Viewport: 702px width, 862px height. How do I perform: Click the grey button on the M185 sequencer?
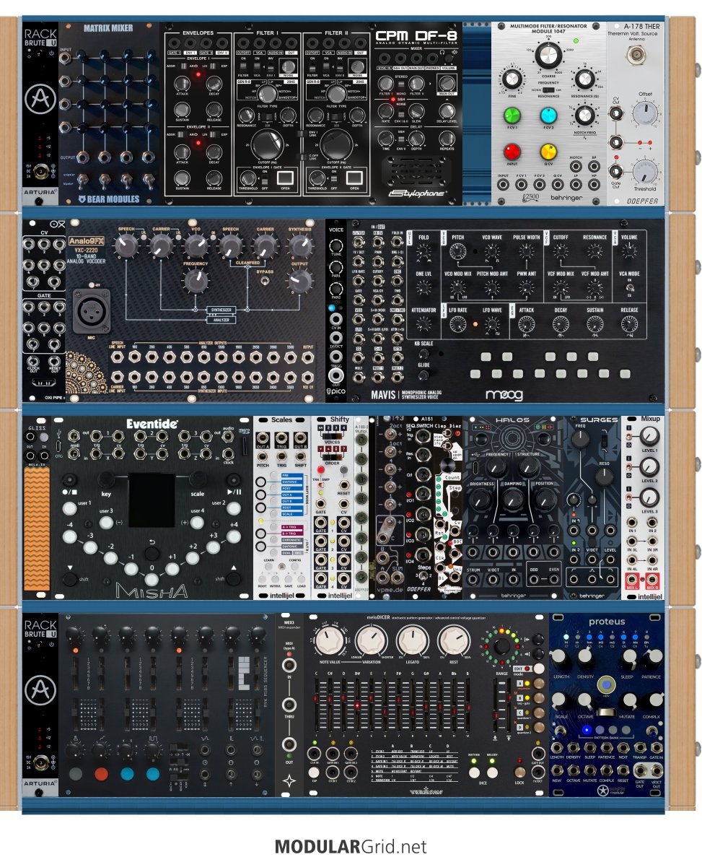click(x=75, y=774)
